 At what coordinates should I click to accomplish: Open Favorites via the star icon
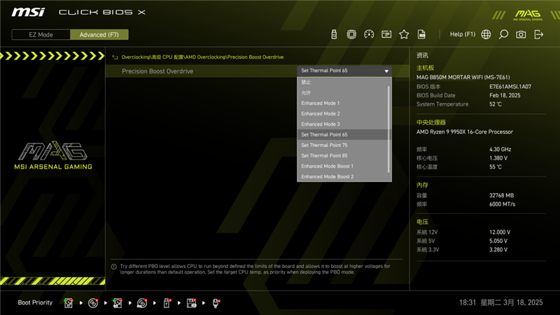(x=404, y=34)
